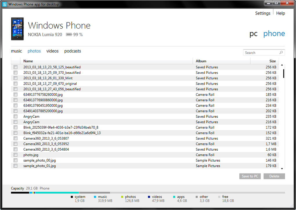The height and width of the screenshot is (210, 296).
Task: Click the select-all header checkbox cell
Action: [x=15, y=61]
